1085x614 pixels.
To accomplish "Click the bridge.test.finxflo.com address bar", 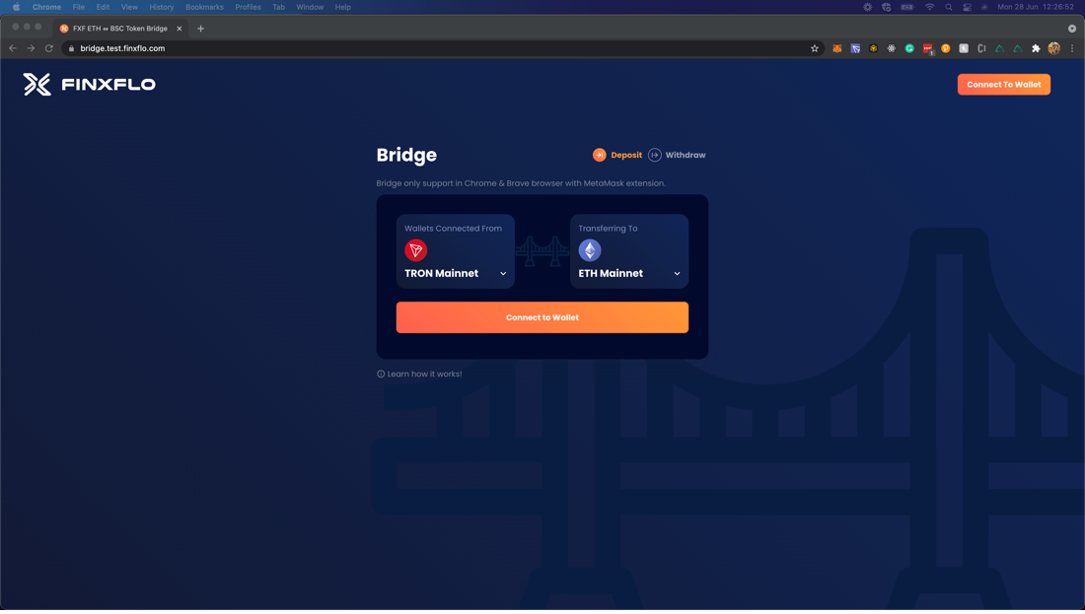I will point(443,48).
